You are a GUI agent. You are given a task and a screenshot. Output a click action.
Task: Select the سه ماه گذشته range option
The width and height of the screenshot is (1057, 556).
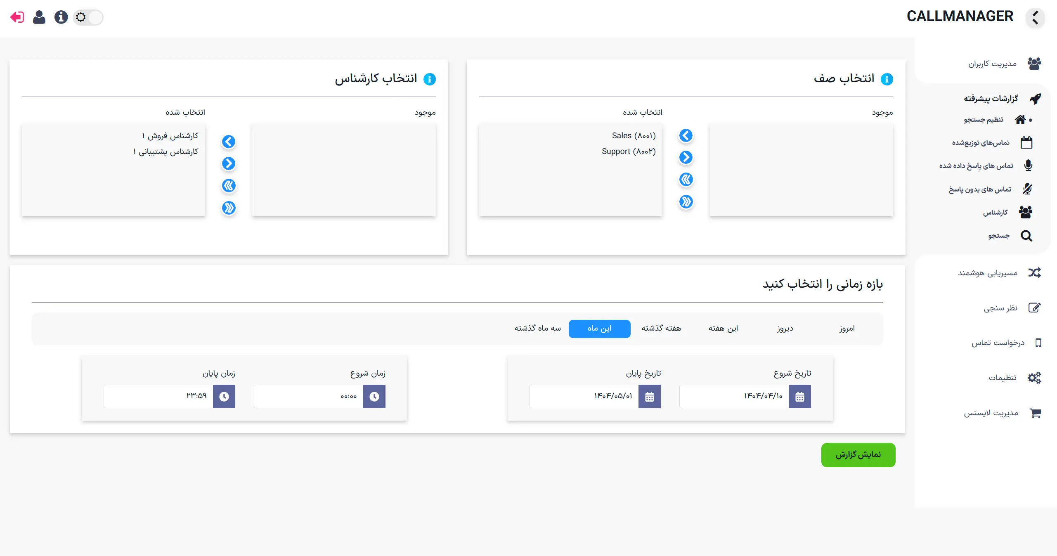tap(537, 329)
